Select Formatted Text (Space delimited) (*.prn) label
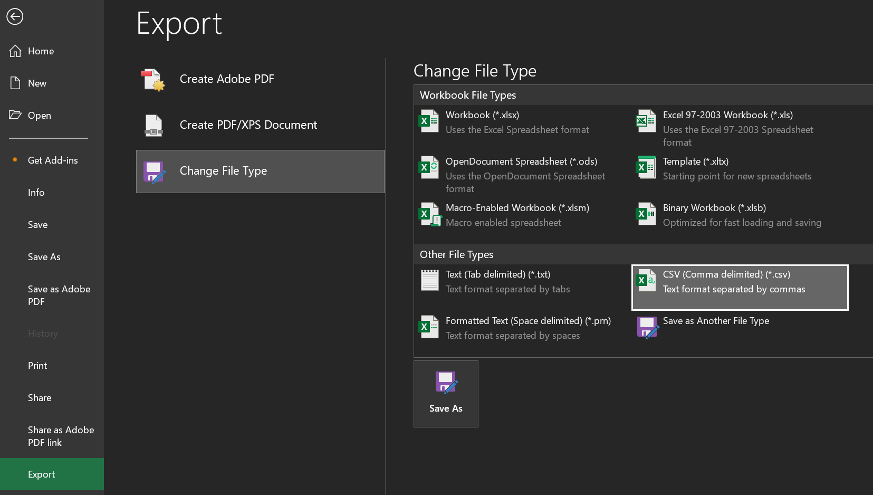 [528, 321]
